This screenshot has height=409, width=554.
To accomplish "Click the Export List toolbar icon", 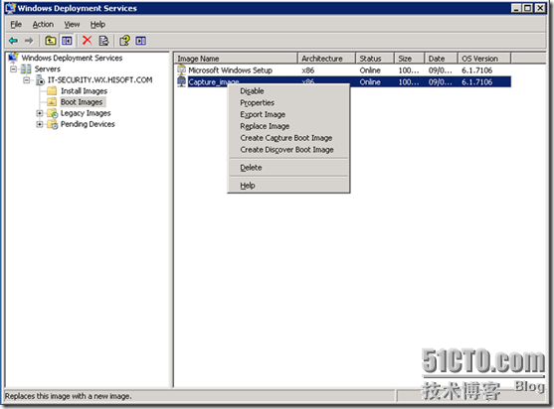I will coord(103,41).
